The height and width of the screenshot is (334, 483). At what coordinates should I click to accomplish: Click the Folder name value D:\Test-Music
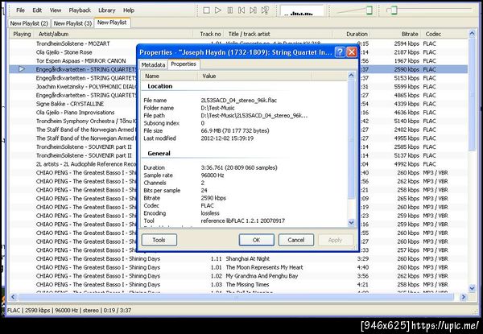217,108
